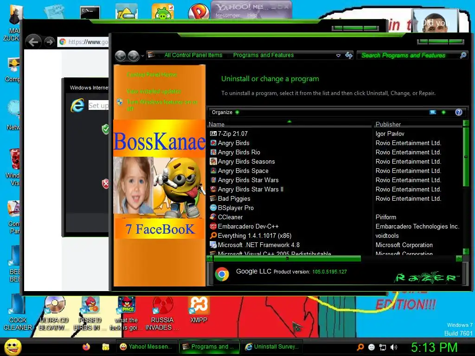
Task: Expand the view options dropdown arrow
Action: [x=443, y=112]
